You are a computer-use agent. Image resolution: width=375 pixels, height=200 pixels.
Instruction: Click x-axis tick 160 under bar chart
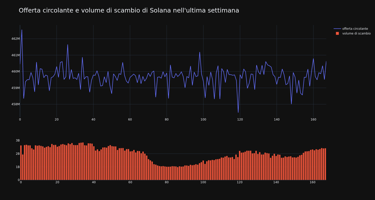tap(313, 182)
